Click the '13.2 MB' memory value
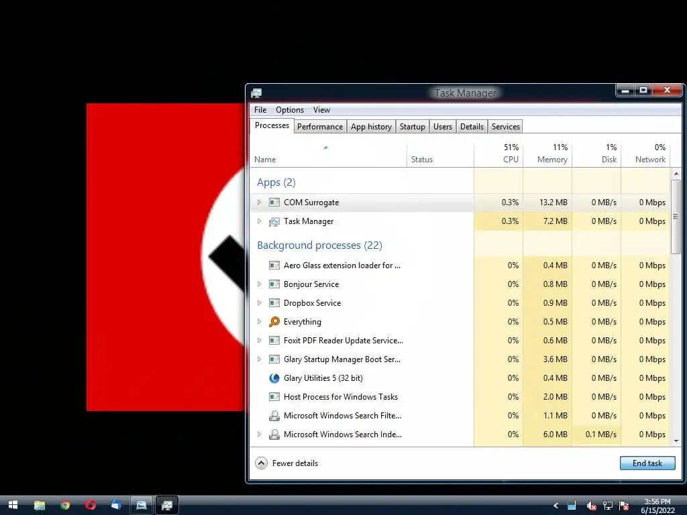Image resolution: width=687 pixels, height=515 pixels. [553, 203]
